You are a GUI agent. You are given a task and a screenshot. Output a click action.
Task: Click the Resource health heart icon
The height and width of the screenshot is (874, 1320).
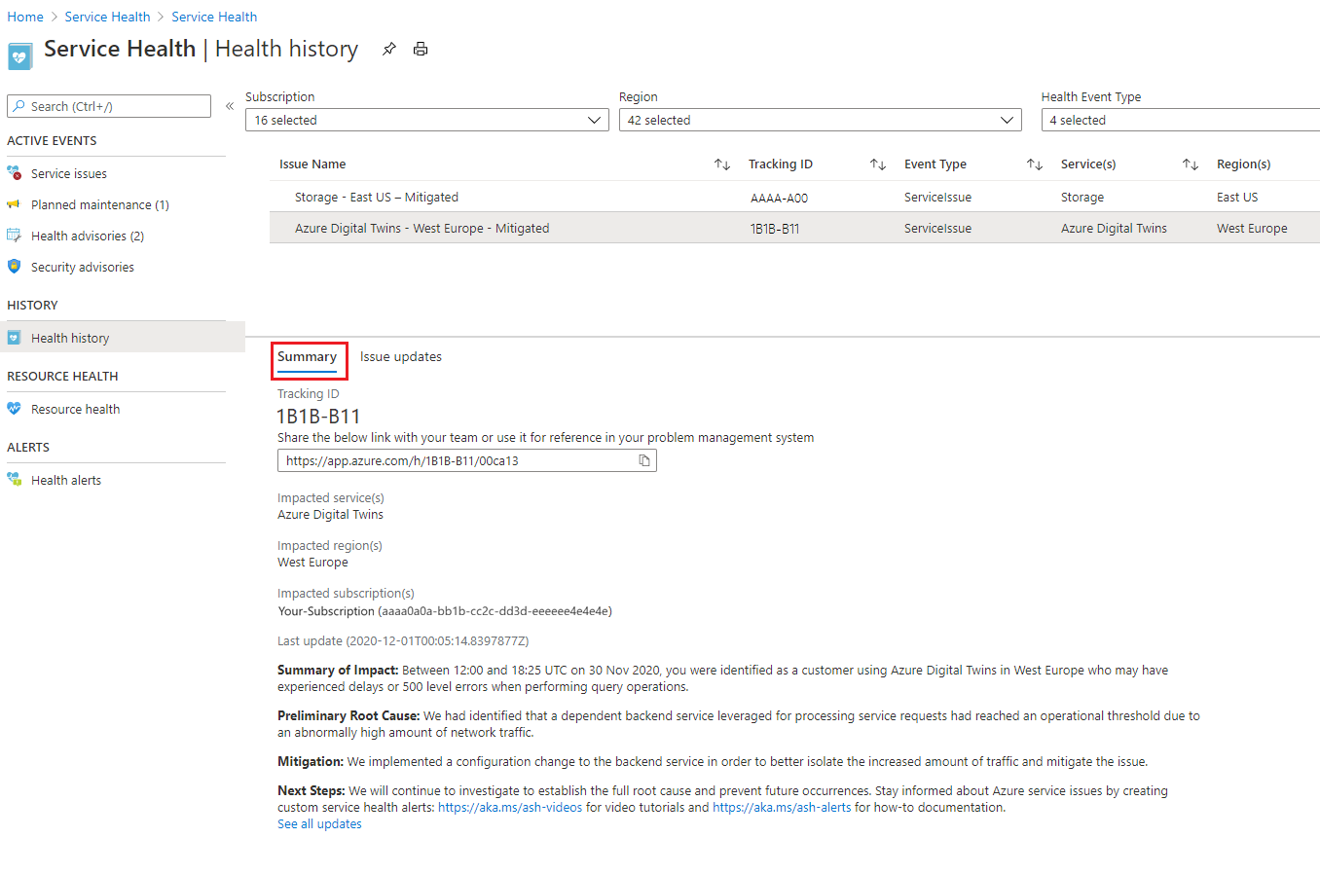(14, 409)
